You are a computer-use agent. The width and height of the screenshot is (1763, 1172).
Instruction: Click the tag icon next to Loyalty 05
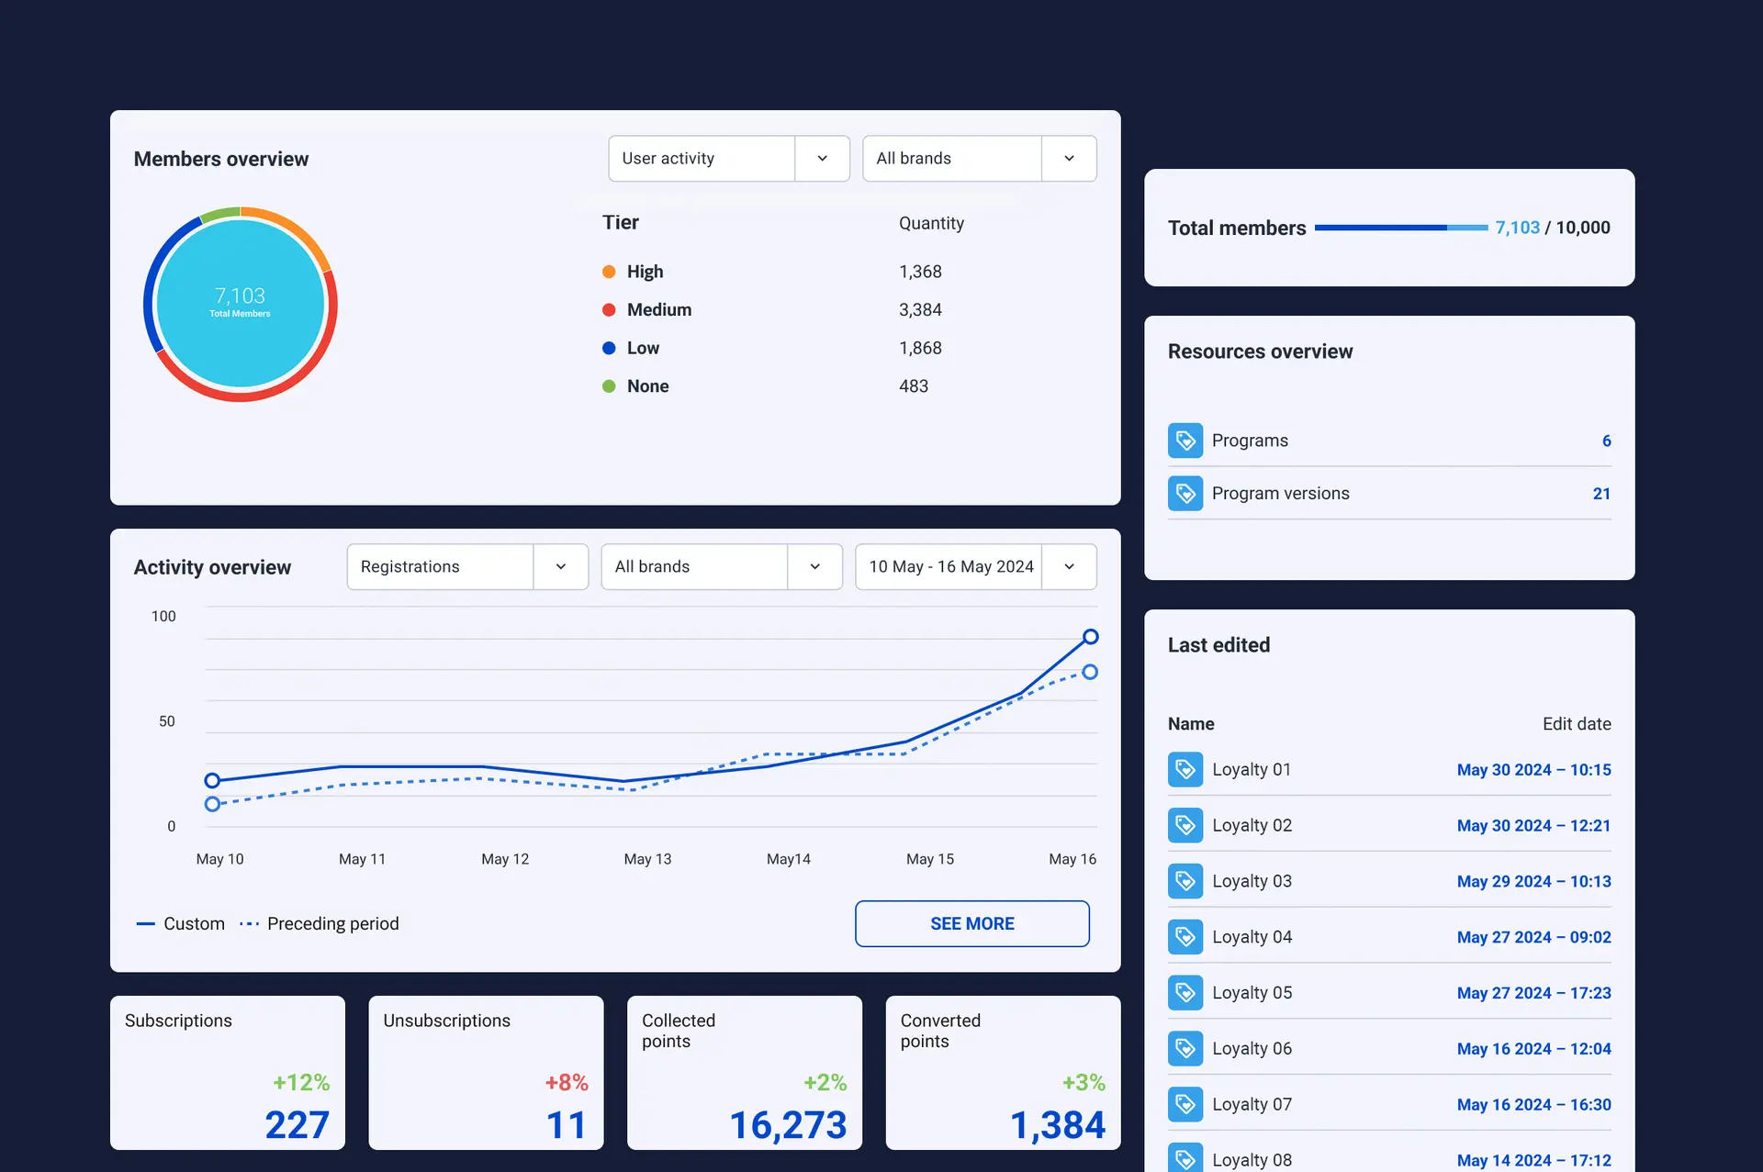click(x=1185, y=992)
